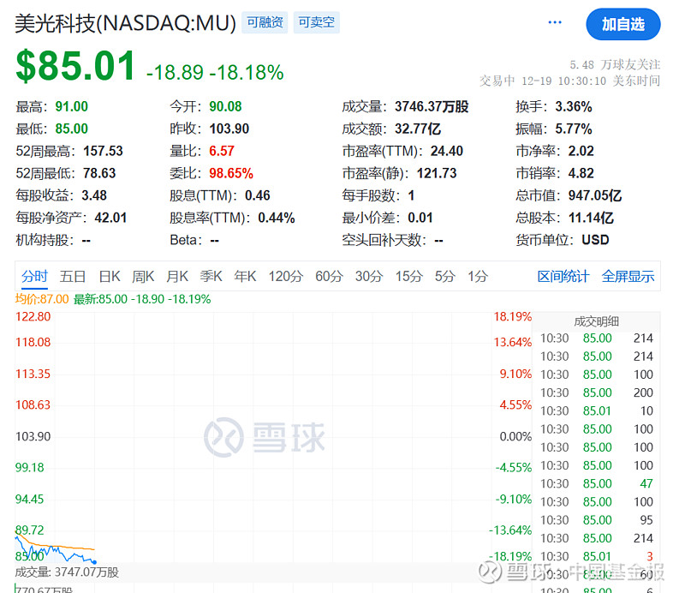Open the 周K weekly chart tab
Screen dimensions: 685x593
143,276
